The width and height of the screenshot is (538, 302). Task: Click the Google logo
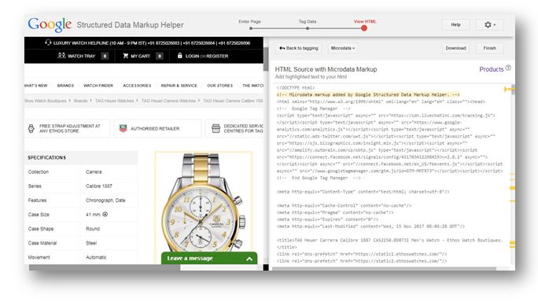[50, 24]
